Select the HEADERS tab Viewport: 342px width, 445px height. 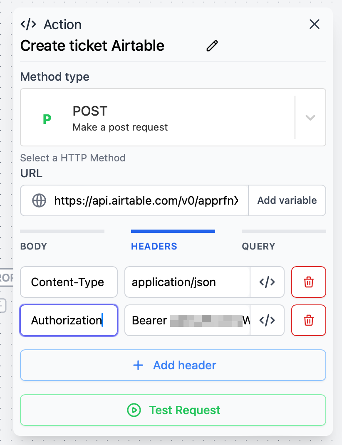(154, 246)
